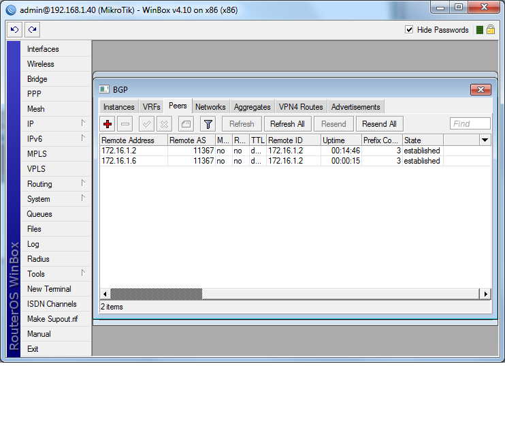Click the BGP window title icon
The width and height of the screenshot is (505, 439).
coord(104,89)
